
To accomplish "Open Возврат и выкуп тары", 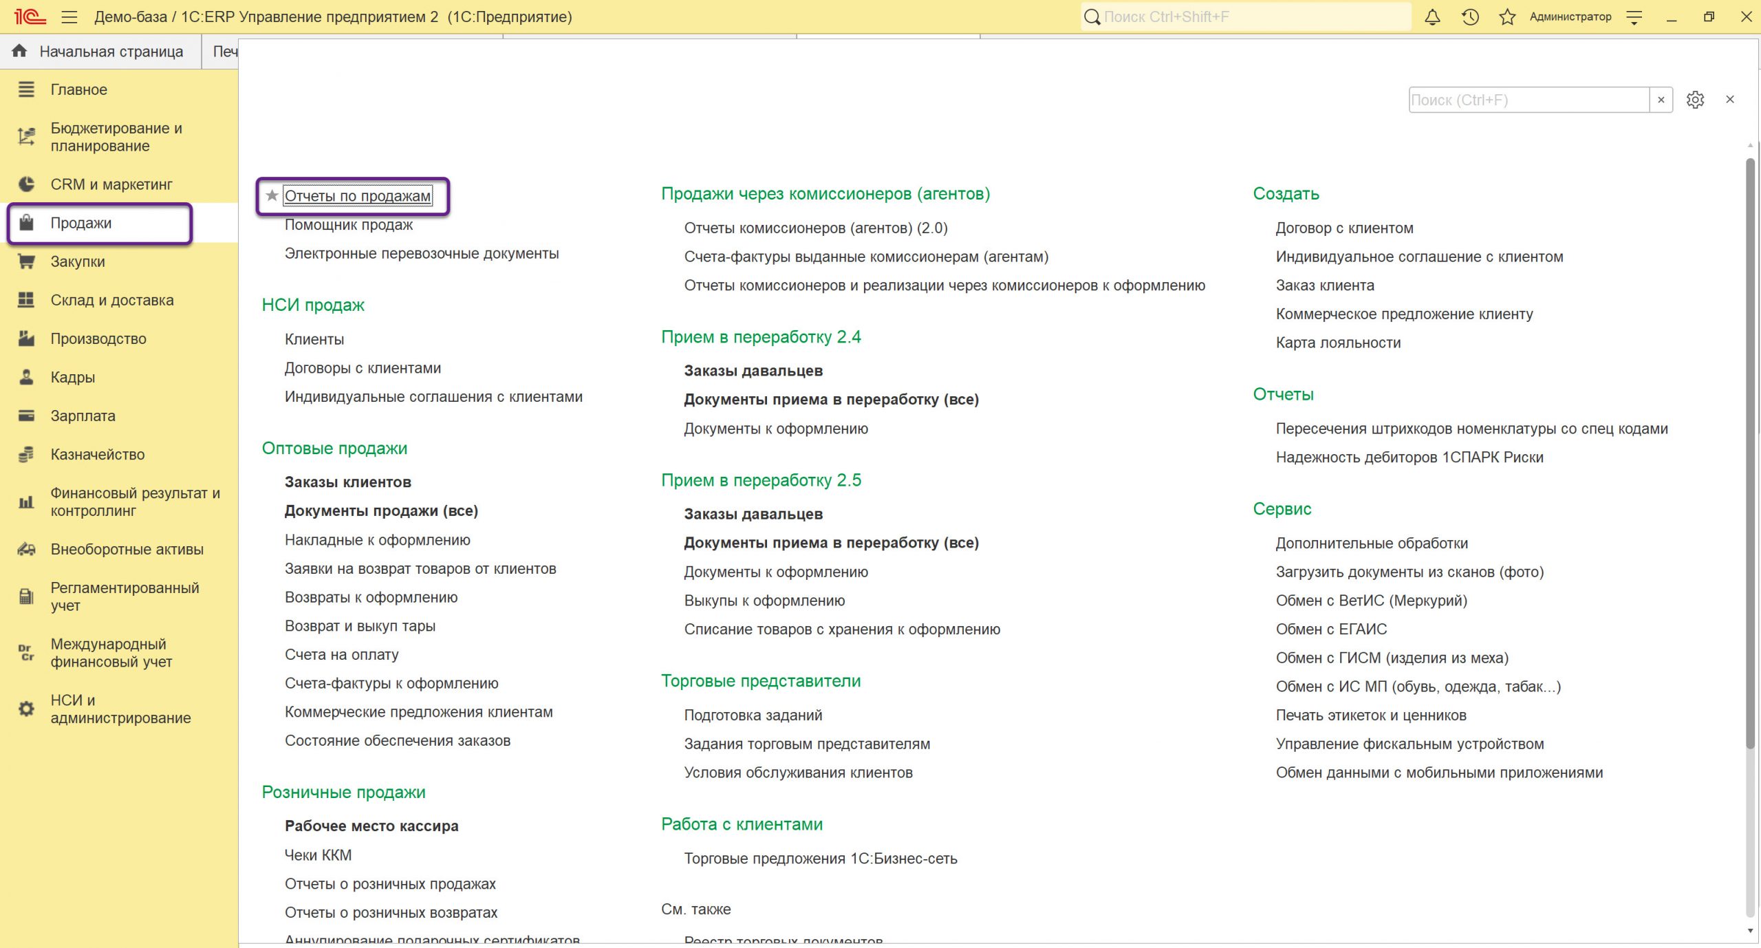I will tap(360, 626).
